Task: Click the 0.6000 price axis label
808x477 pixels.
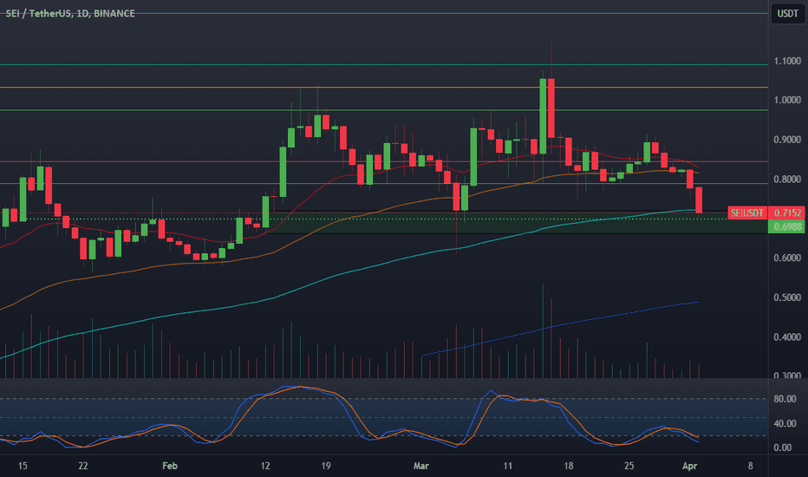Action: pos(787,258)
